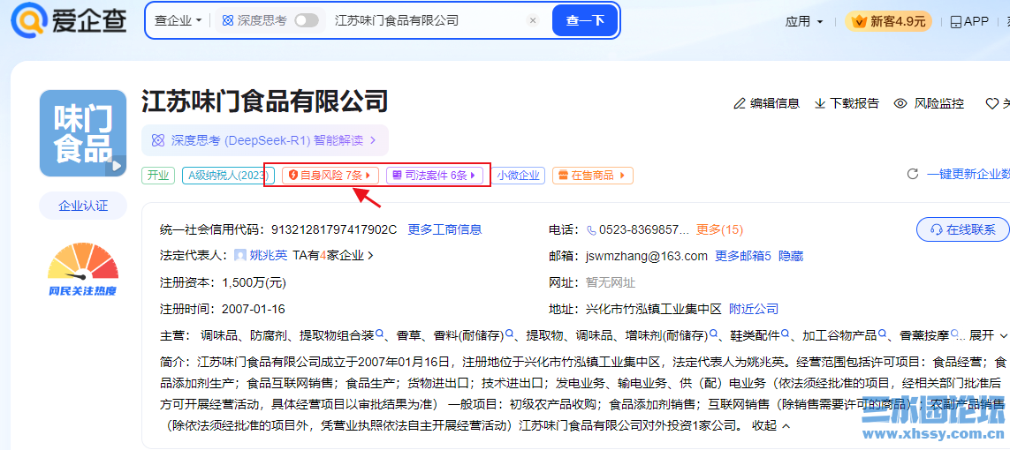Click the 爱企查 logo
Screen dimensions: 1010x450
click(x=68, y=20)
